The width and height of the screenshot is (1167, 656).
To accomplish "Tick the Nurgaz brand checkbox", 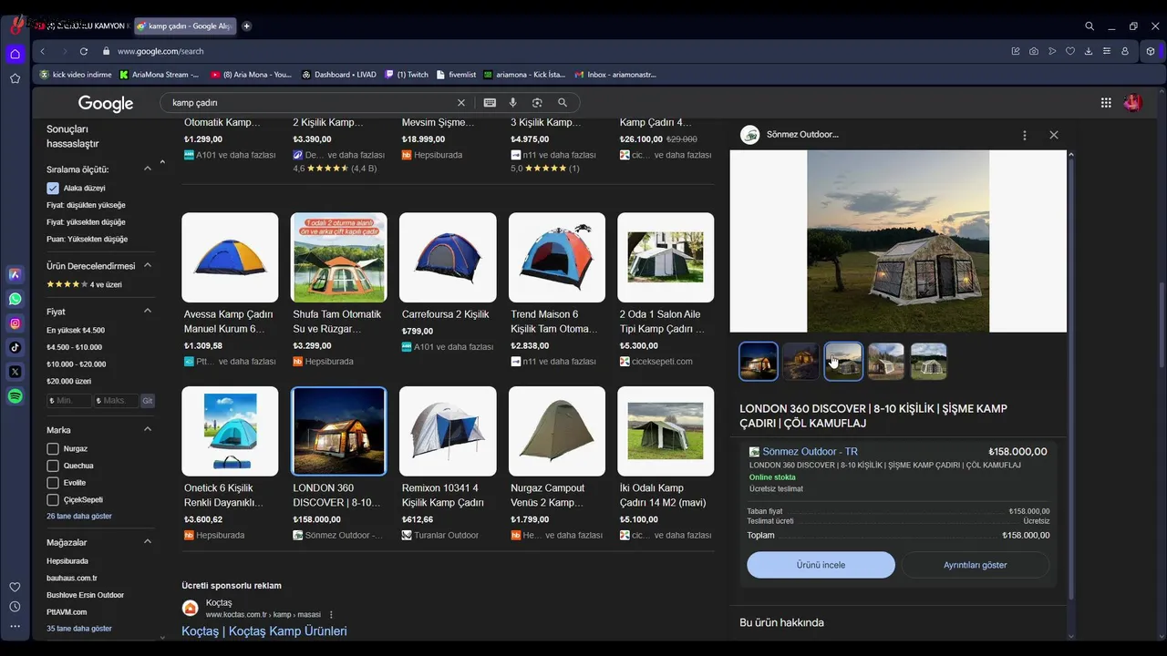I will [53, 448].
